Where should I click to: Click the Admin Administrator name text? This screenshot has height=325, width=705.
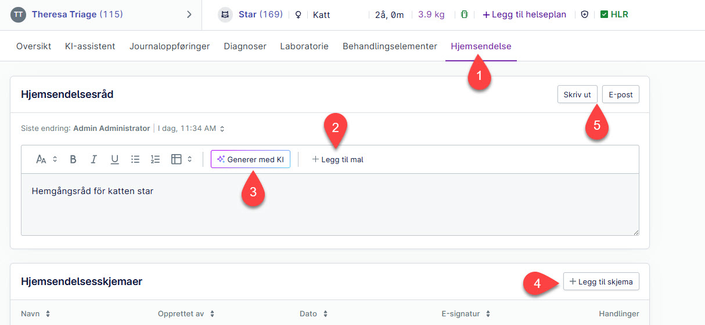pyautogui.click(x=111, y=129)
